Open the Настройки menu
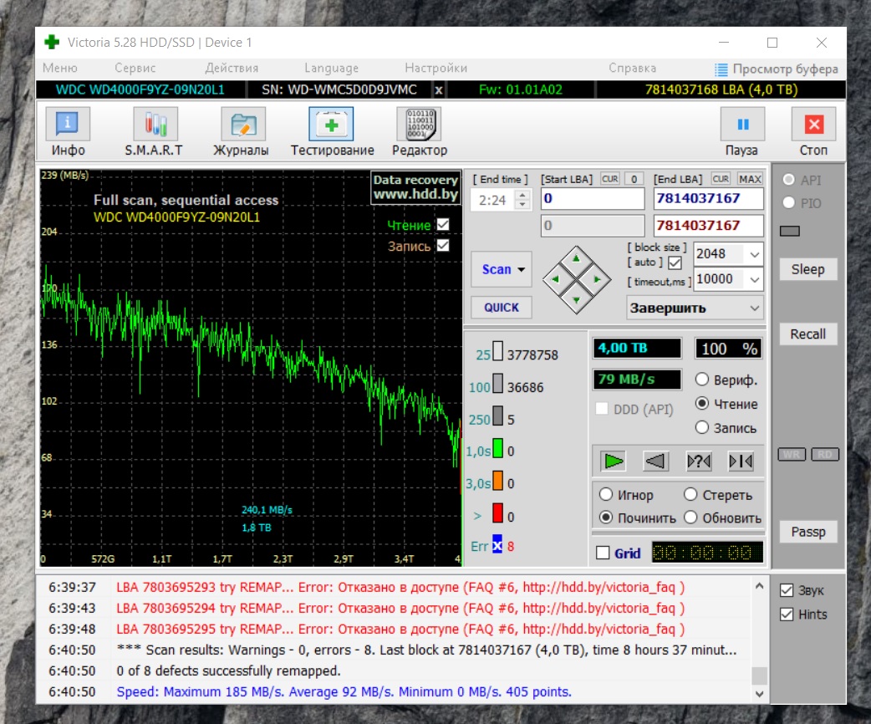Image resolution: width=871 pixels, height=724 pixels. coord(435,69)
